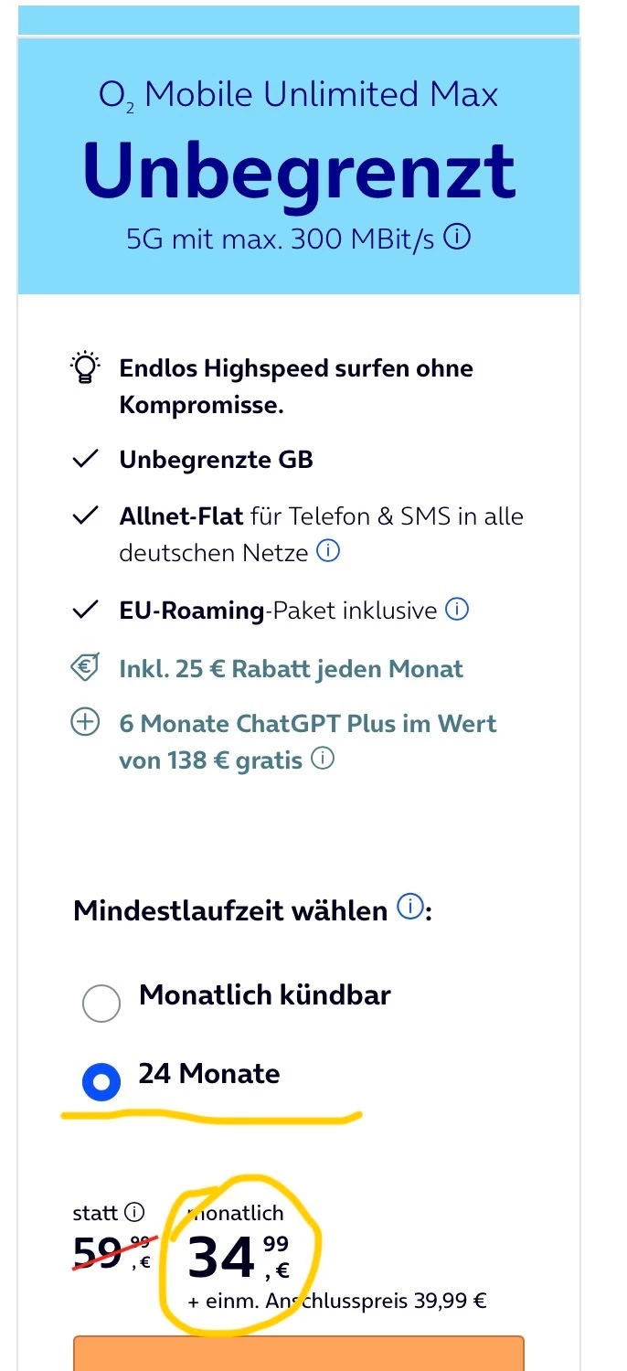The width and height of the screenshot is (627, 1371).
Task: Open info icon after deutschen Netze
Action: click(328, 551)
